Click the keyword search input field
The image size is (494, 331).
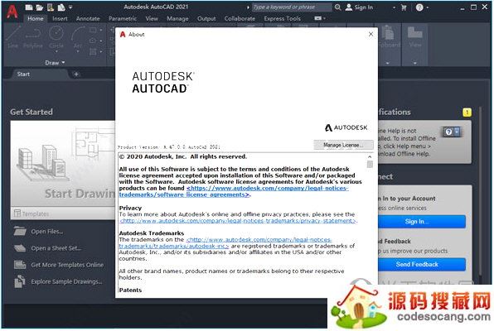(x=292, y=7)
